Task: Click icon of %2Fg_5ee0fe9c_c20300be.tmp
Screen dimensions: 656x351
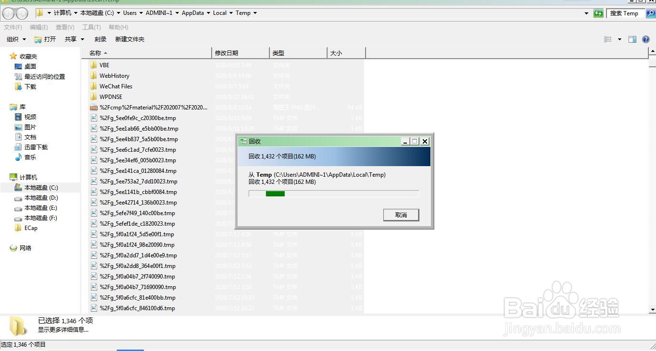Action: click(x=94, y=118)
